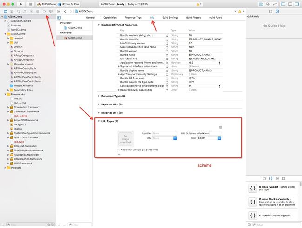This screenshot has height=228, width=302.
Task: Click the No image specified well
Action: point(125,139)
